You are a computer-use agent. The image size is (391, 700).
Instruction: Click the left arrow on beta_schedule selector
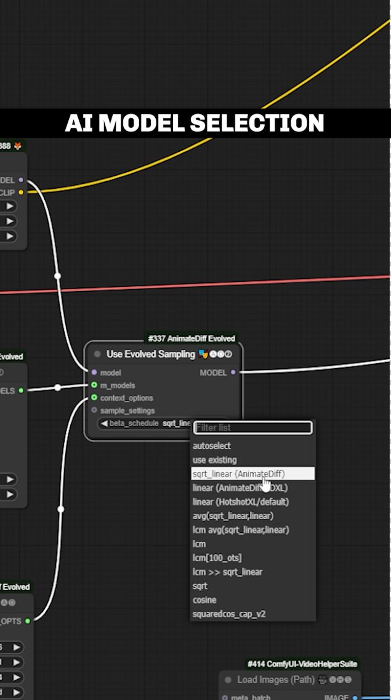[x=104, y=423]
